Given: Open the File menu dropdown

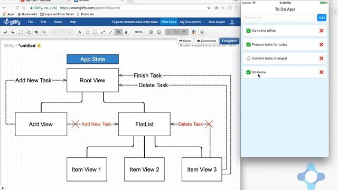Looking at the screenshot, I should [x=32, y=22].
